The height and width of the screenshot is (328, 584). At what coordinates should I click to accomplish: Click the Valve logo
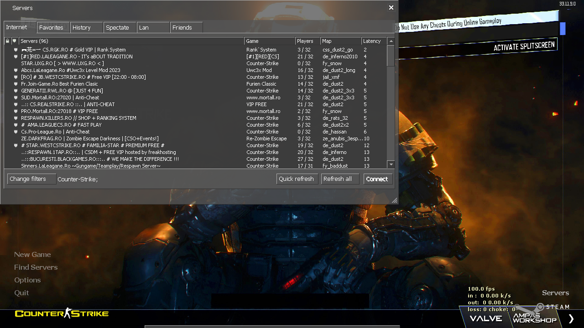486,318
